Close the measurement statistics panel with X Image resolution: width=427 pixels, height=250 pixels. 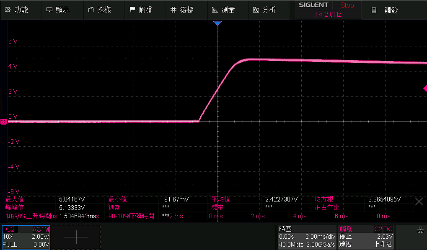pyautogui.click(x=419, y=202)
